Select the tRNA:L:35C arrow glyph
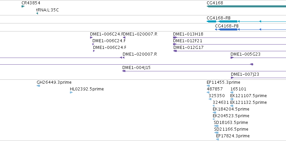 coord(37,13)
